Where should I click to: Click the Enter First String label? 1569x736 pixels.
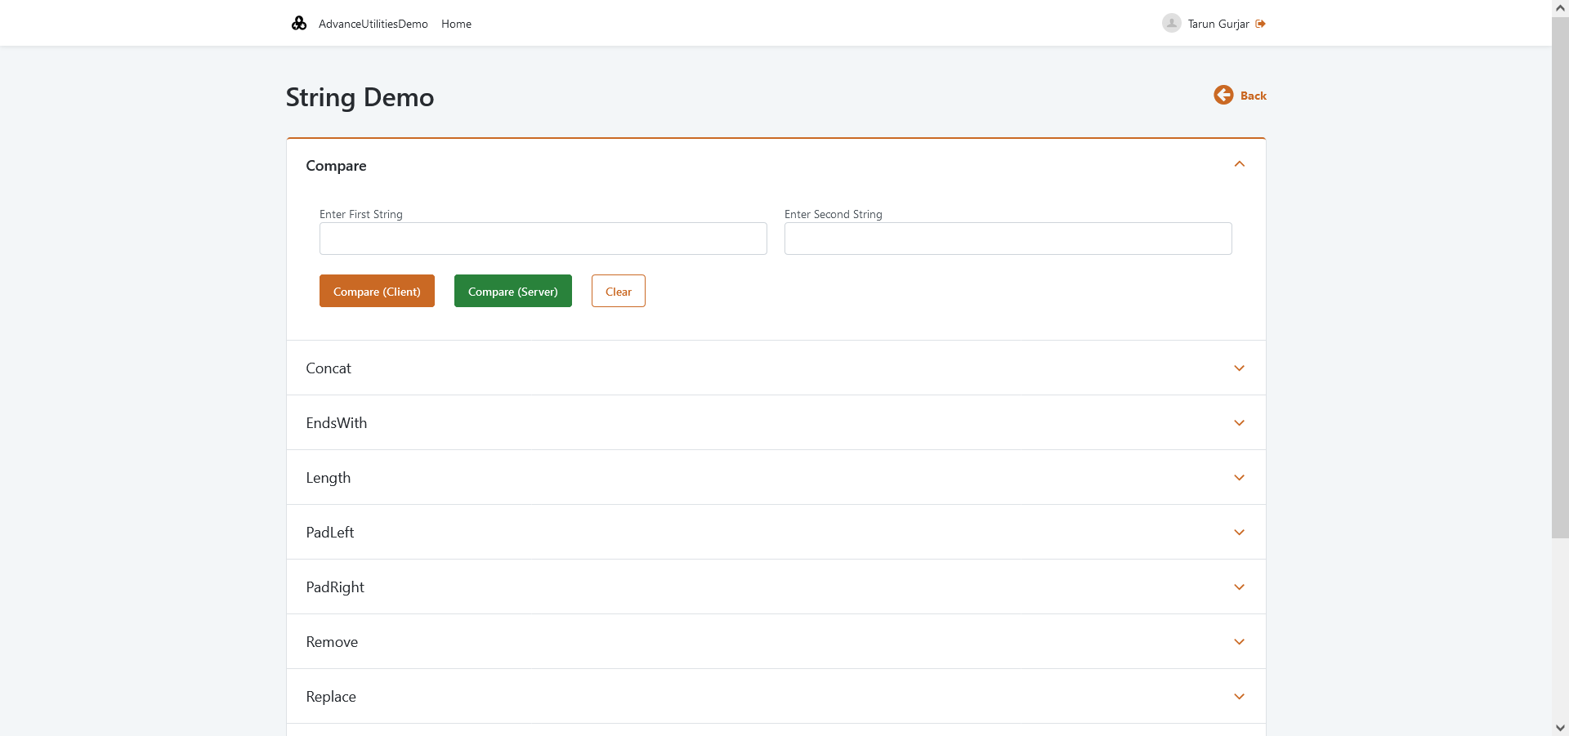point(361,214)
